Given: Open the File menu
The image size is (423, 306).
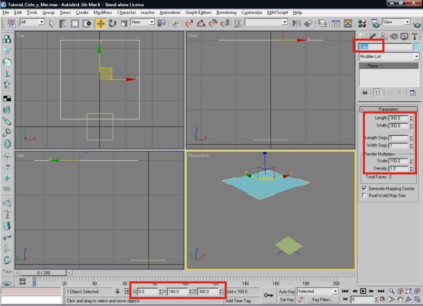Looking at the screenshot, I should (x=6, y=12).
